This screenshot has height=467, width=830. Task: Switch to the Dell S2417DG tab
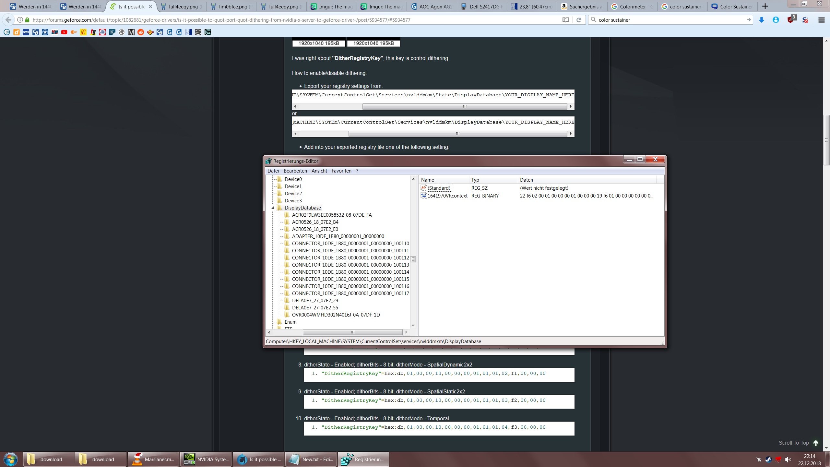tap(482, 6)
